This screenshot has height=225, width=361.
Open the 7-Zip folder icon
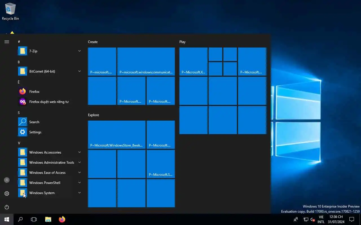23,51
